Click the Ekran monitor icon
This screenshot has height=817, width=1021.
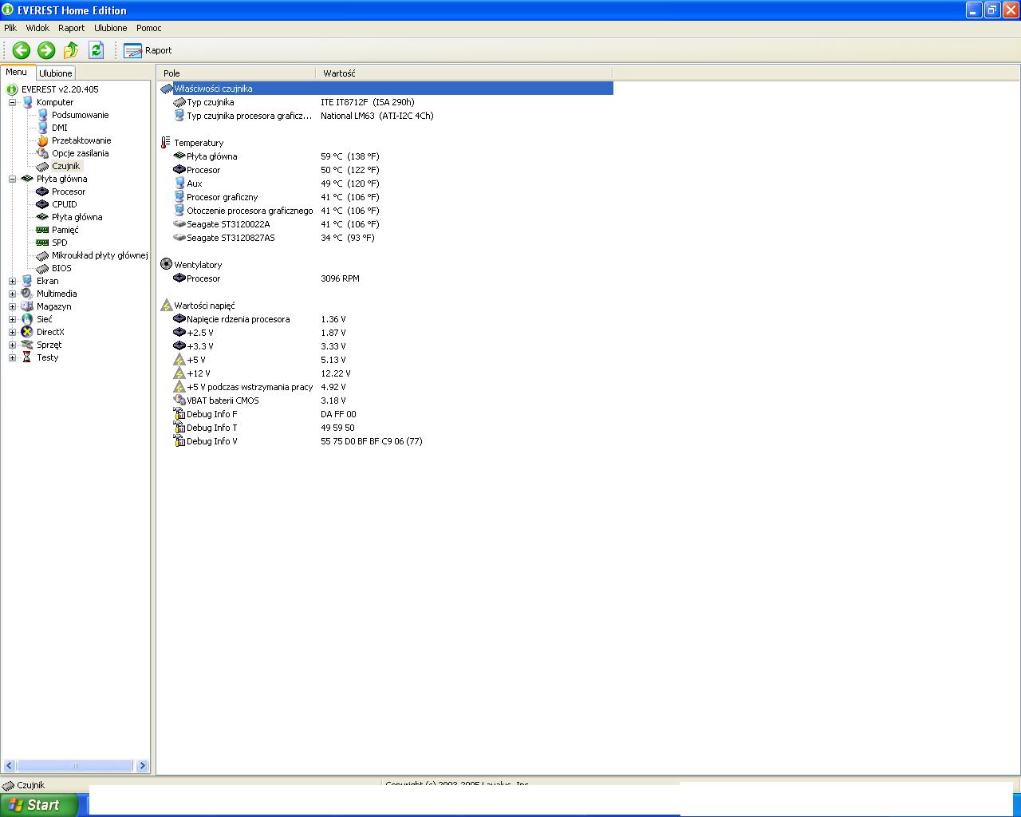[27, 281]
